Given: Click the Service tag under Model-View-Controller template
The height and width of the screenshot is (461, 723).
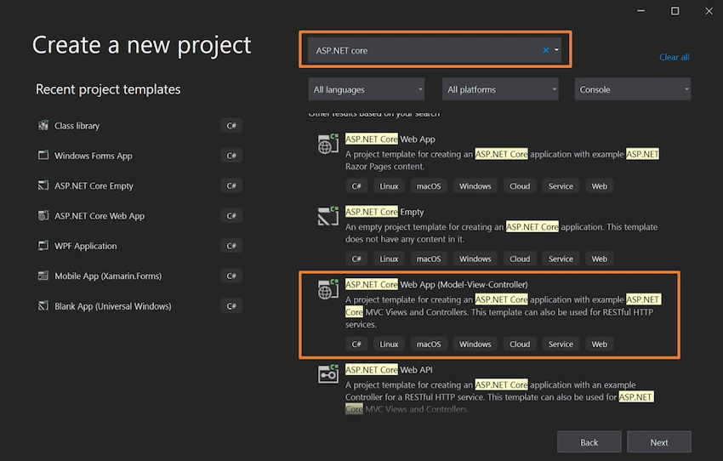Looking at the screenshot, I should pos(561,344).
